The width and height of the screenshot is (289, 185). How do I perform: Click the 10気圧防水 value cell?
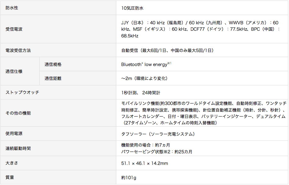coord(132,8)
